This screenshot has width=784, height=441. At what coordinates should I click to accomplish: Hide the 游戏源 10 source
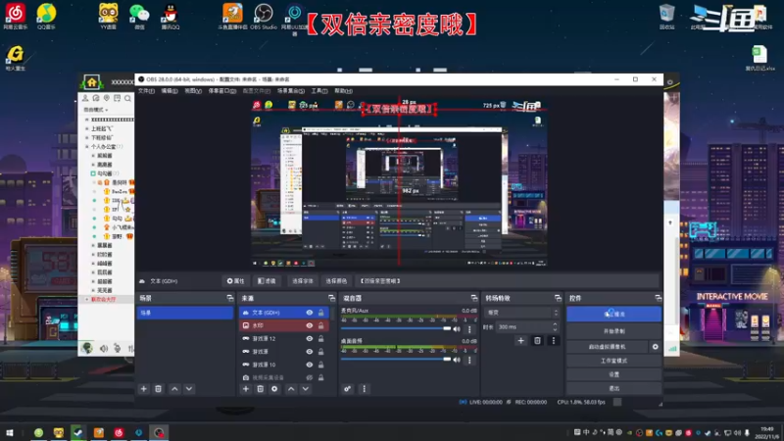pyautogui.click(x=310, y=365)
